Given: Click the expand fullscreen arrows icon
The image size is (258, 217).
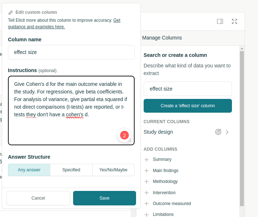Looking at the screenshot, I should [234, 21].
